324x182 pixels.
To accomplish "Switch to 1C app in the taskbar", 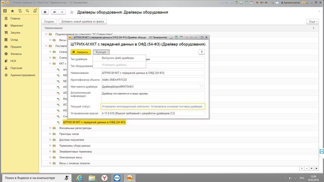I will [x=129, y=178].
